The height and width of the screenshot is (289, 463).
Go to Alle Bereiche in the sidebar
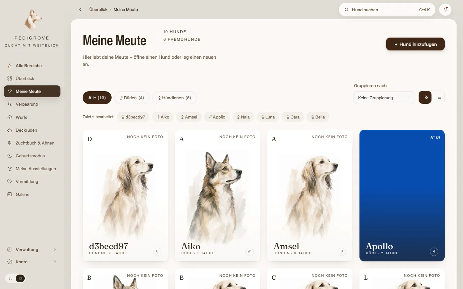pos(32,66)
